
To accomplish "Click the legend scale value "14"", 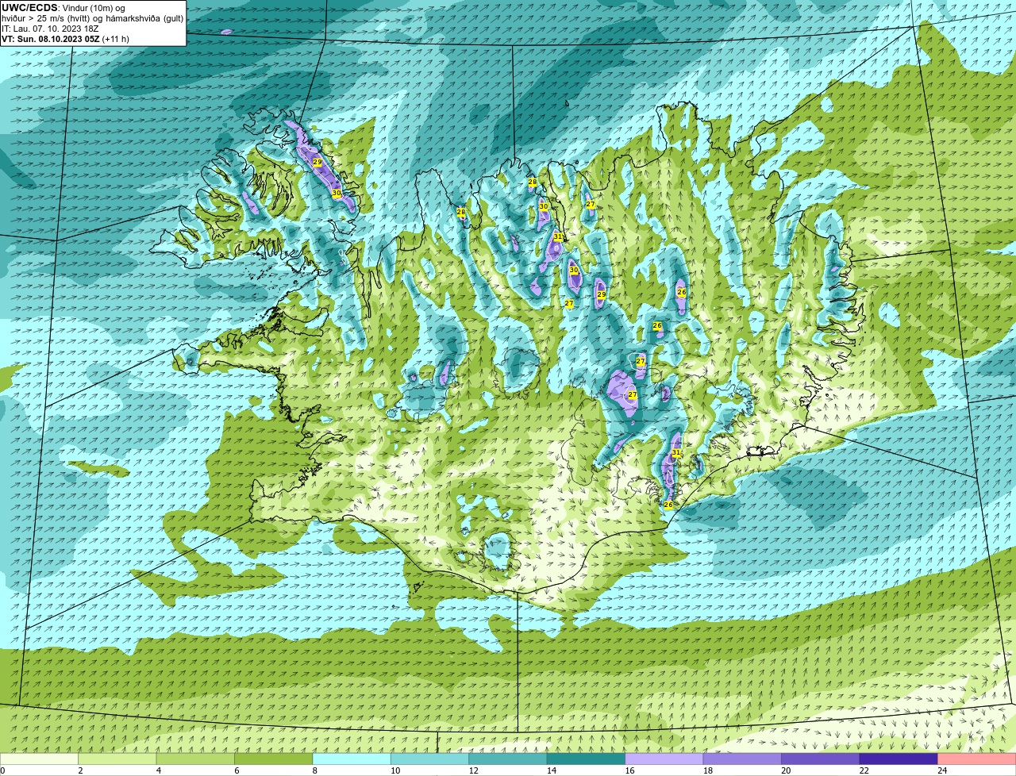I will [x=552, y=770].
